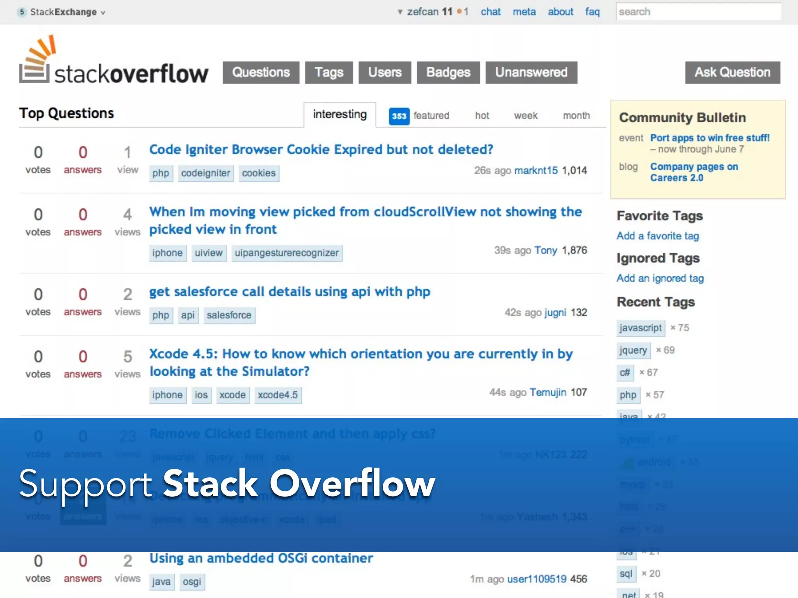Click the Top Questions heading

tap(66, 113)
